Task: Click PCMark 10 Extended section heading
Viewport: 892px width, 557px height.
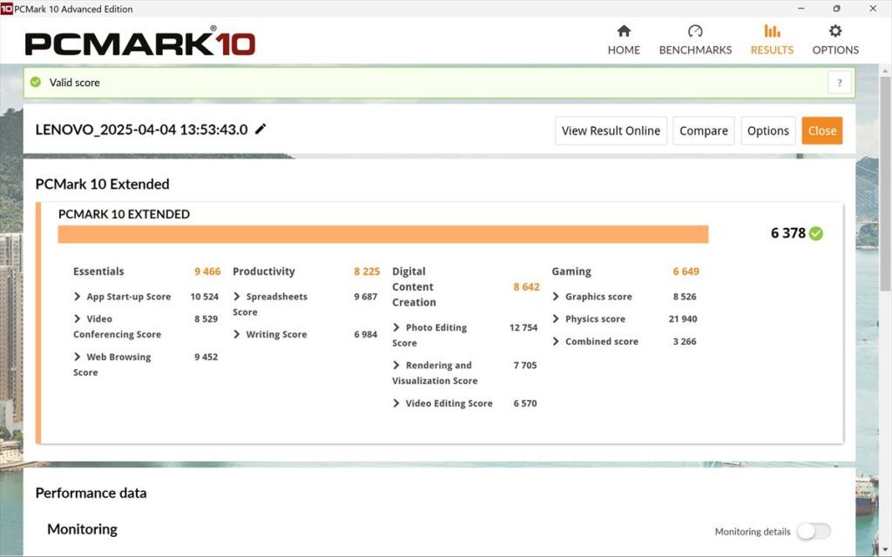Action: pyautogui.click(x=103, y=185)
